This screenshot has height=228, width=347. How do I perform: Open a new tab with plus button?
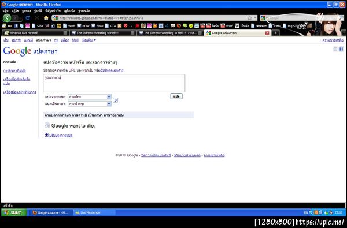275,33
